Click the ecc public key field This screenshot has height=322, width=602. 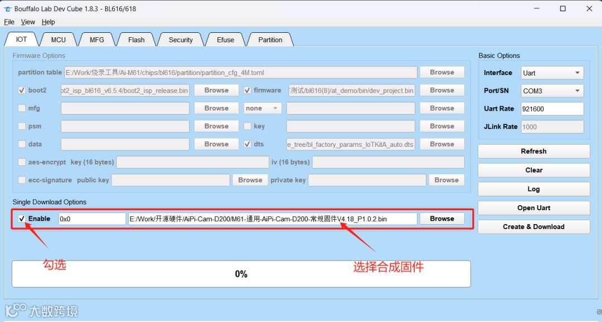pyautogui.click(x=171, y=180)
